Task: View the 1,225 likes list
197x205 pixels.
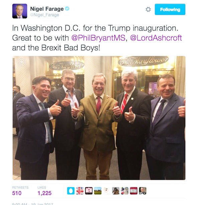Action: tap(44, 191)
